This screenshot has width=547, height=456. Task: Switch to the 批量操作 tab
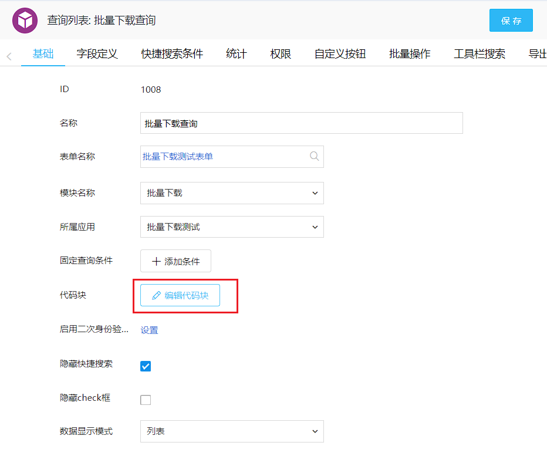click(x=410, y=54)
